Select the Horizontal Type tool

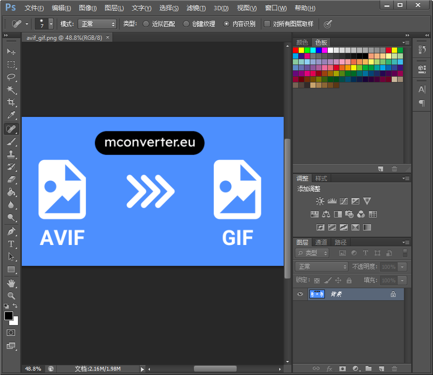pyautogui.click(x=11, y=244)
